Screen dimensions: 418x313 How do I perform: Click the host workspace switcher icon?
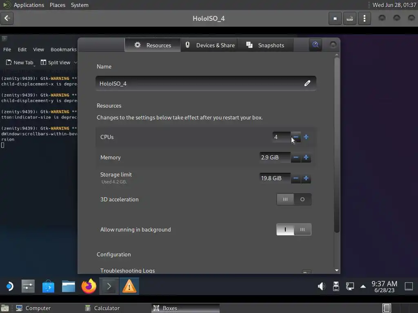tap(387, 308)
